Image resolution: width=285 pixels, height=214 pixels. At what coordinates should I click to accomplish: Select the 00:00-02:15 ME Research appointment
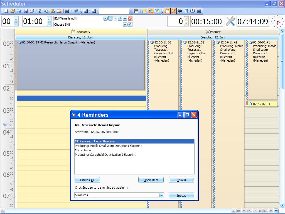click(x=80, y=65)
